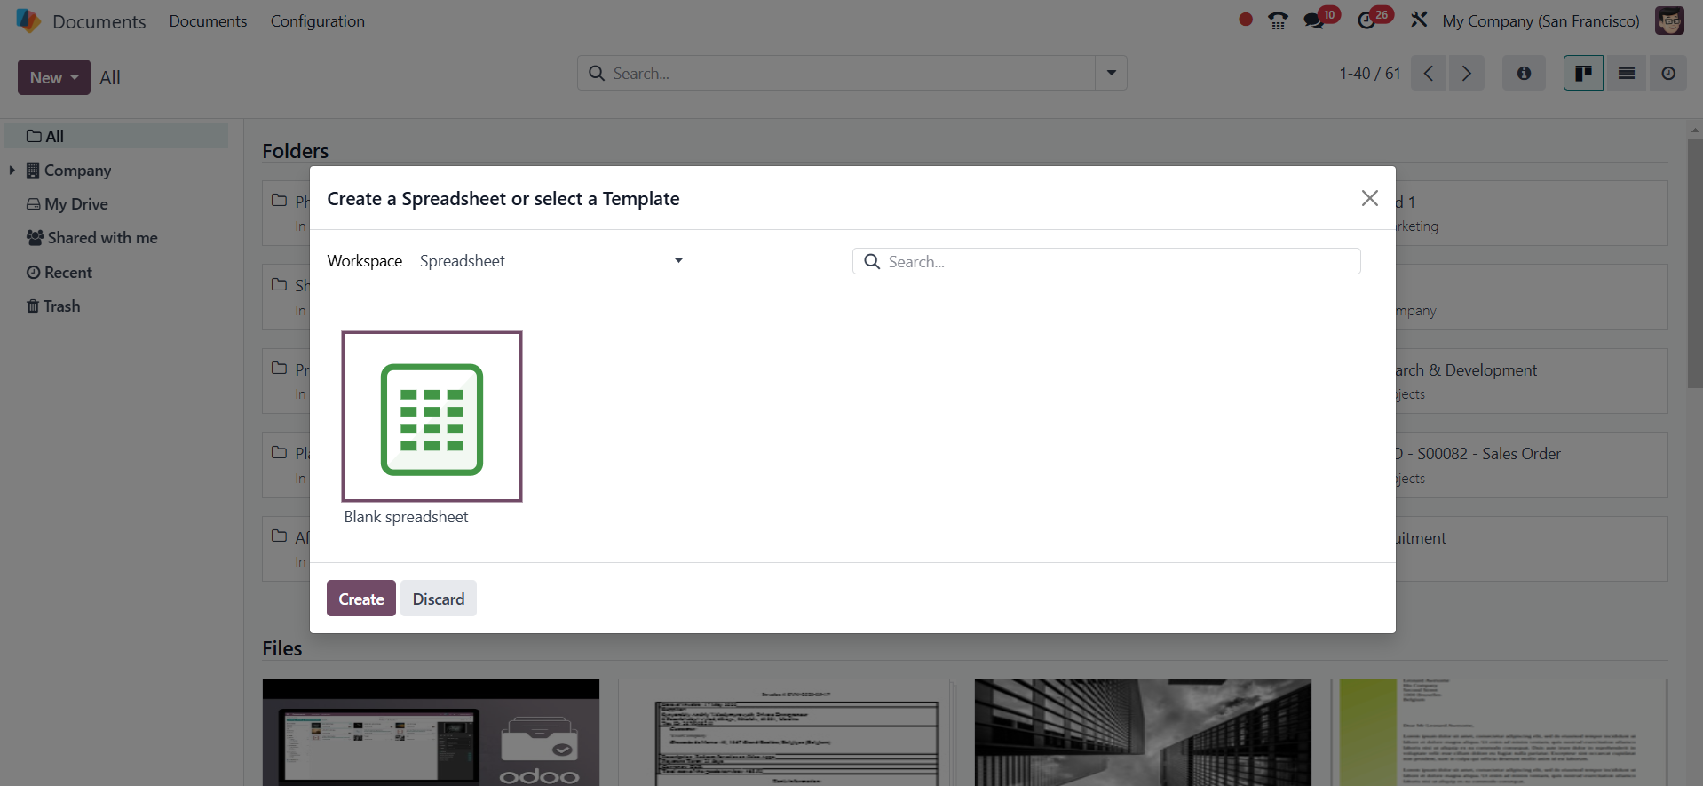Open the main search options dropdown arrow

tap(1111, 74)
